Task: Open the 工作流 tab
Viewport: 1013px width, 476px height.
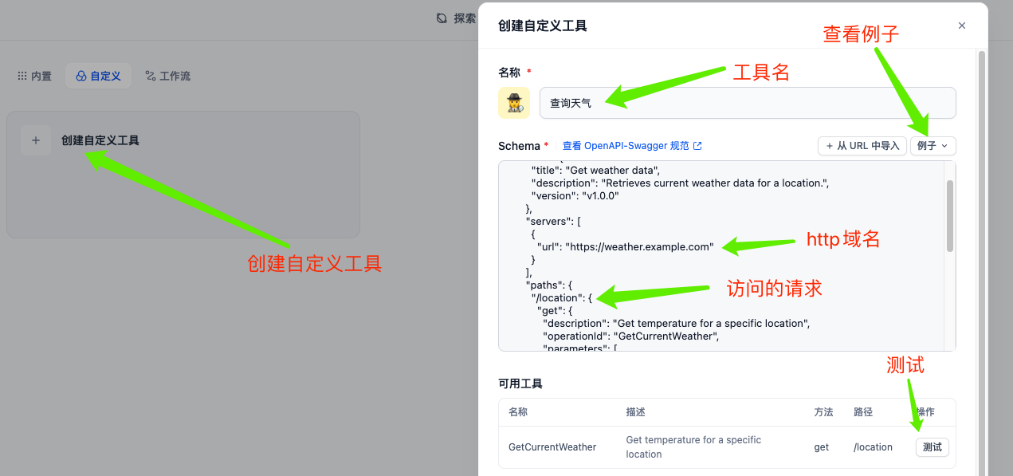Action: tap(167, 77)
